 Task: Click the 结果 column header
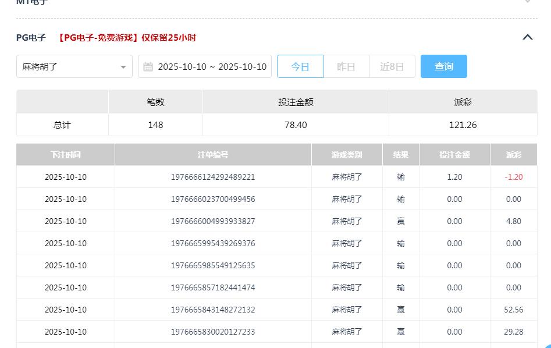[x=400, y=154]
